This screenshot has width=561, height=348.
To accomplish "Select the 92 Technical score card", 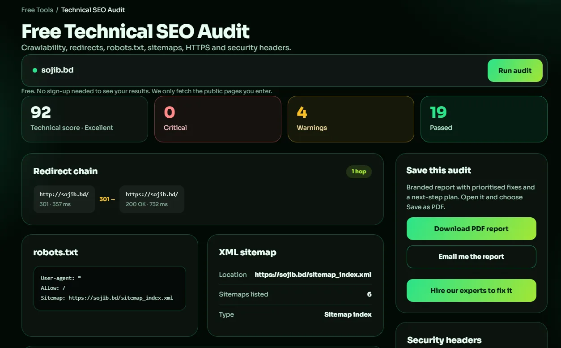I will coord(85,119).
